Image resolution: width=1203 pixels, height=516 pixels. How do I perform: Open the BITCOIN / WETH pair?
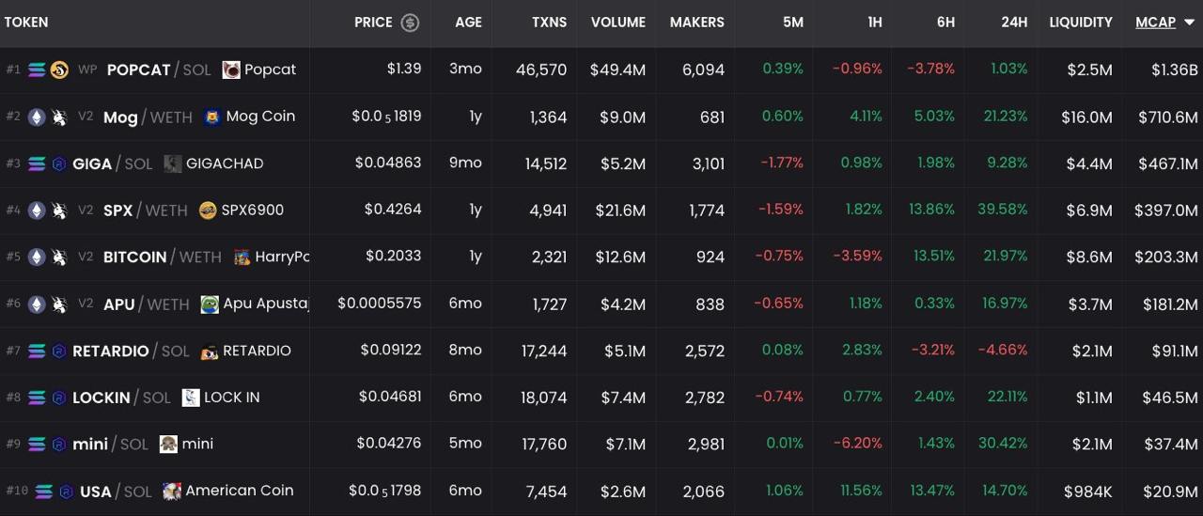click(x=163, y=258)
